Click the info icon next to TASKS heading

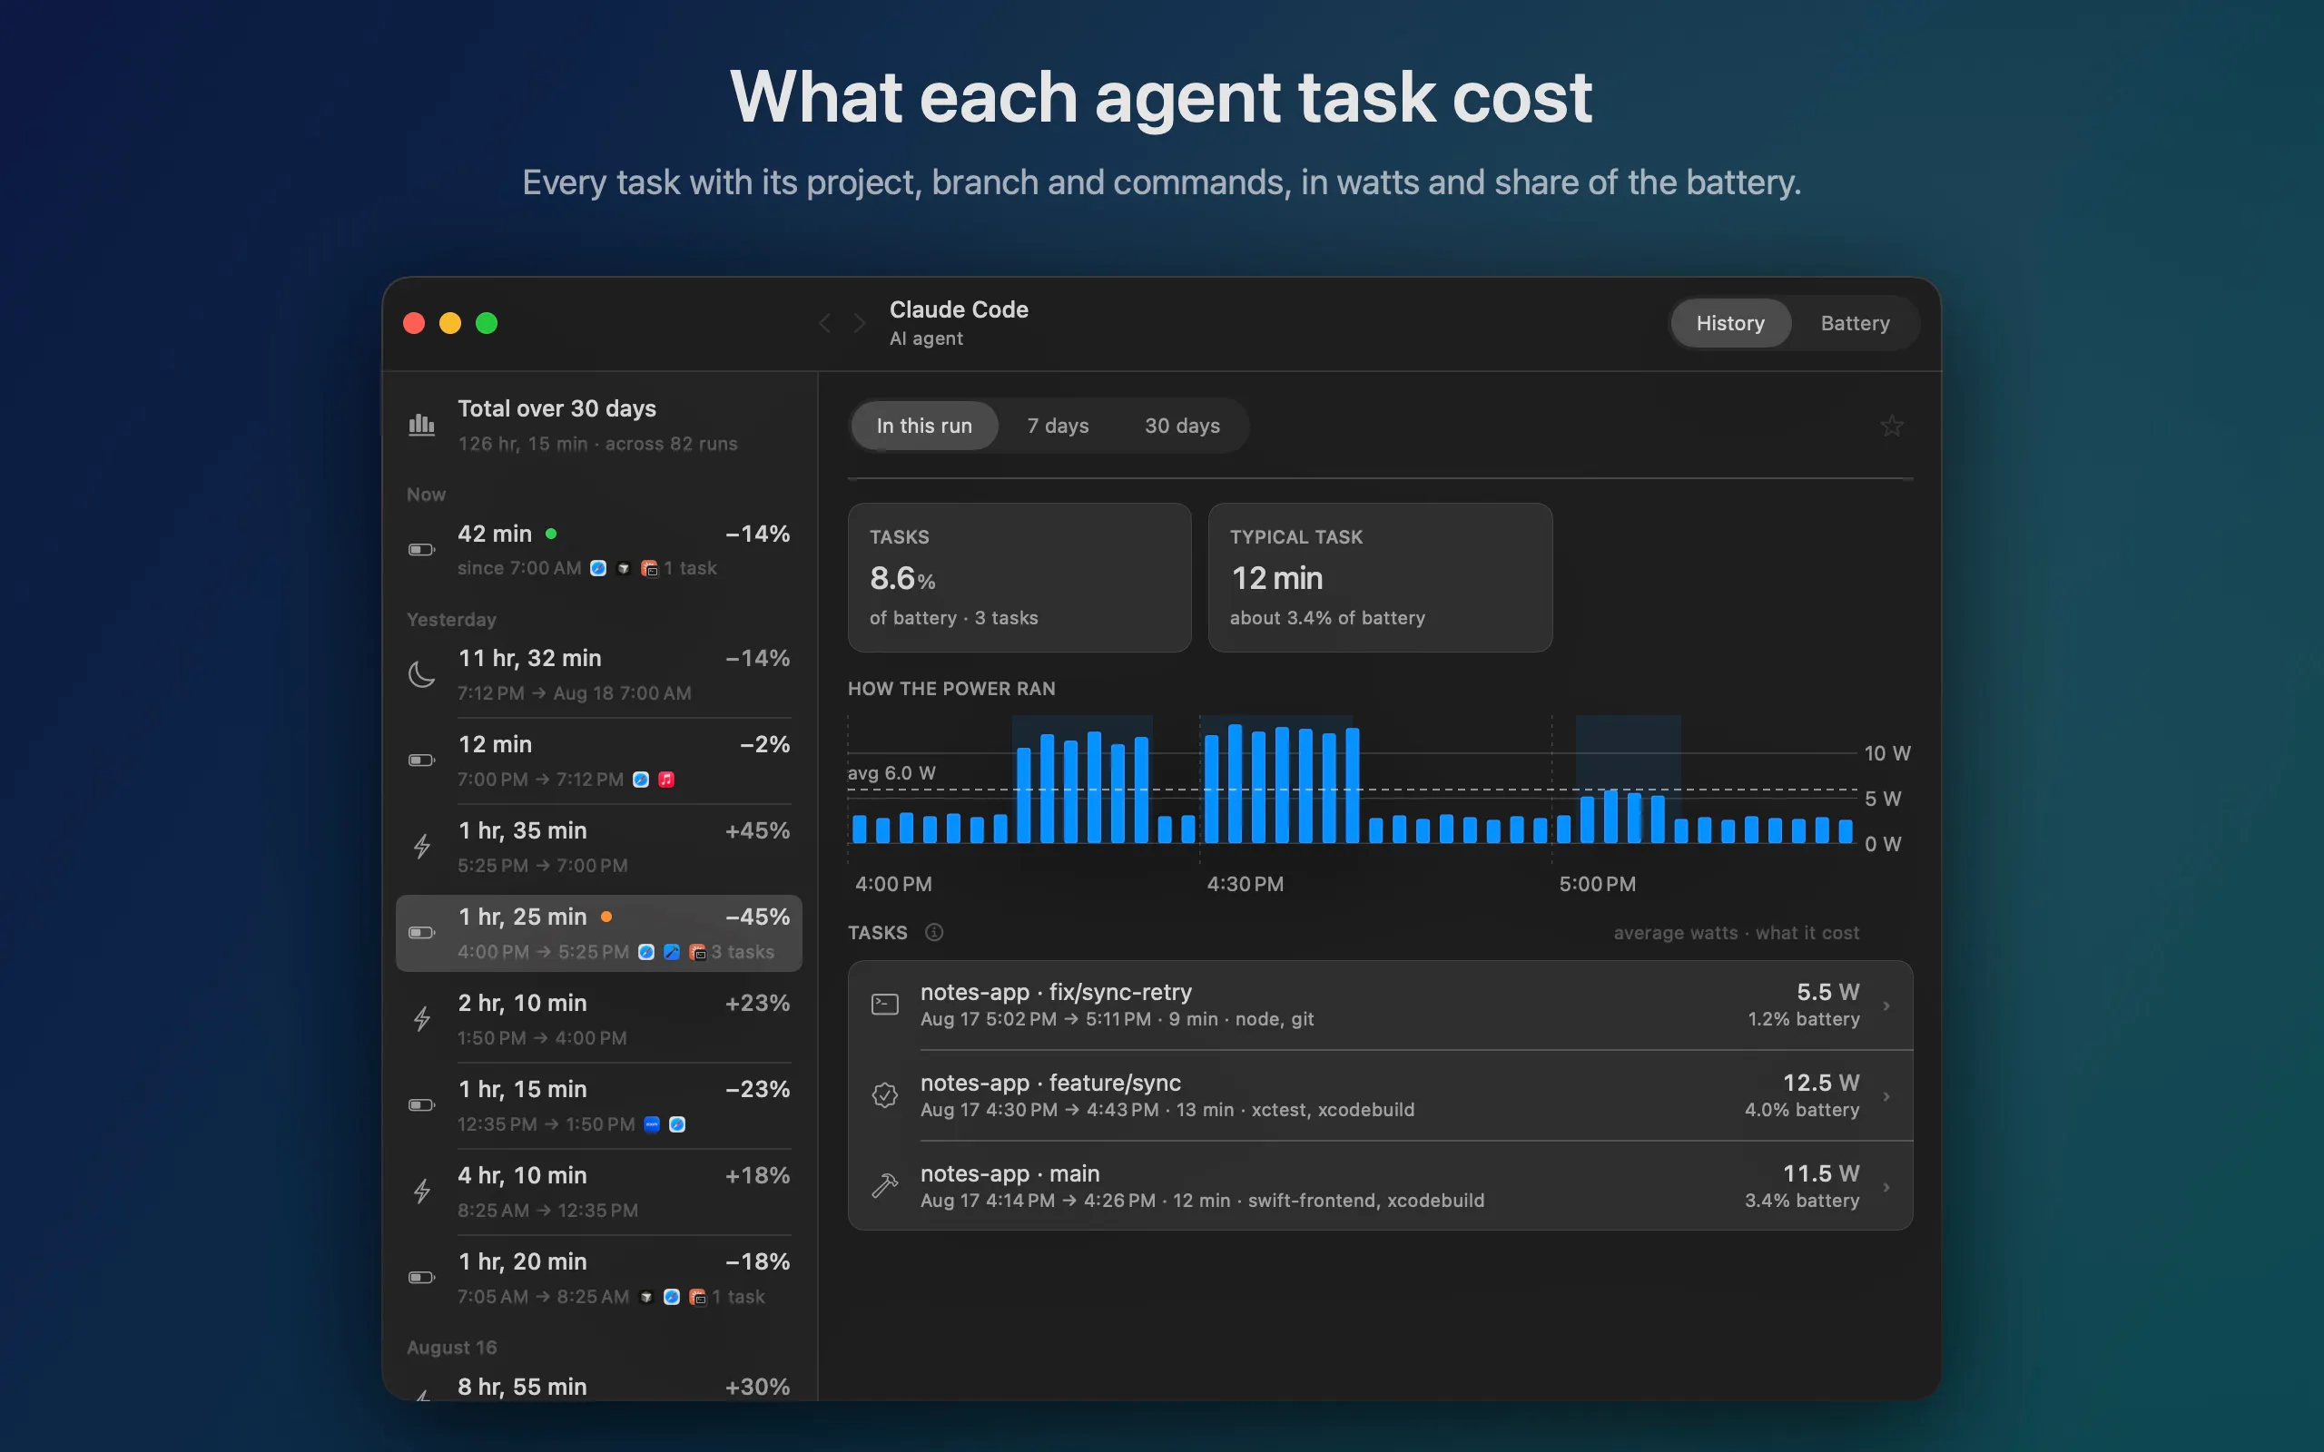tap(933, 933)
